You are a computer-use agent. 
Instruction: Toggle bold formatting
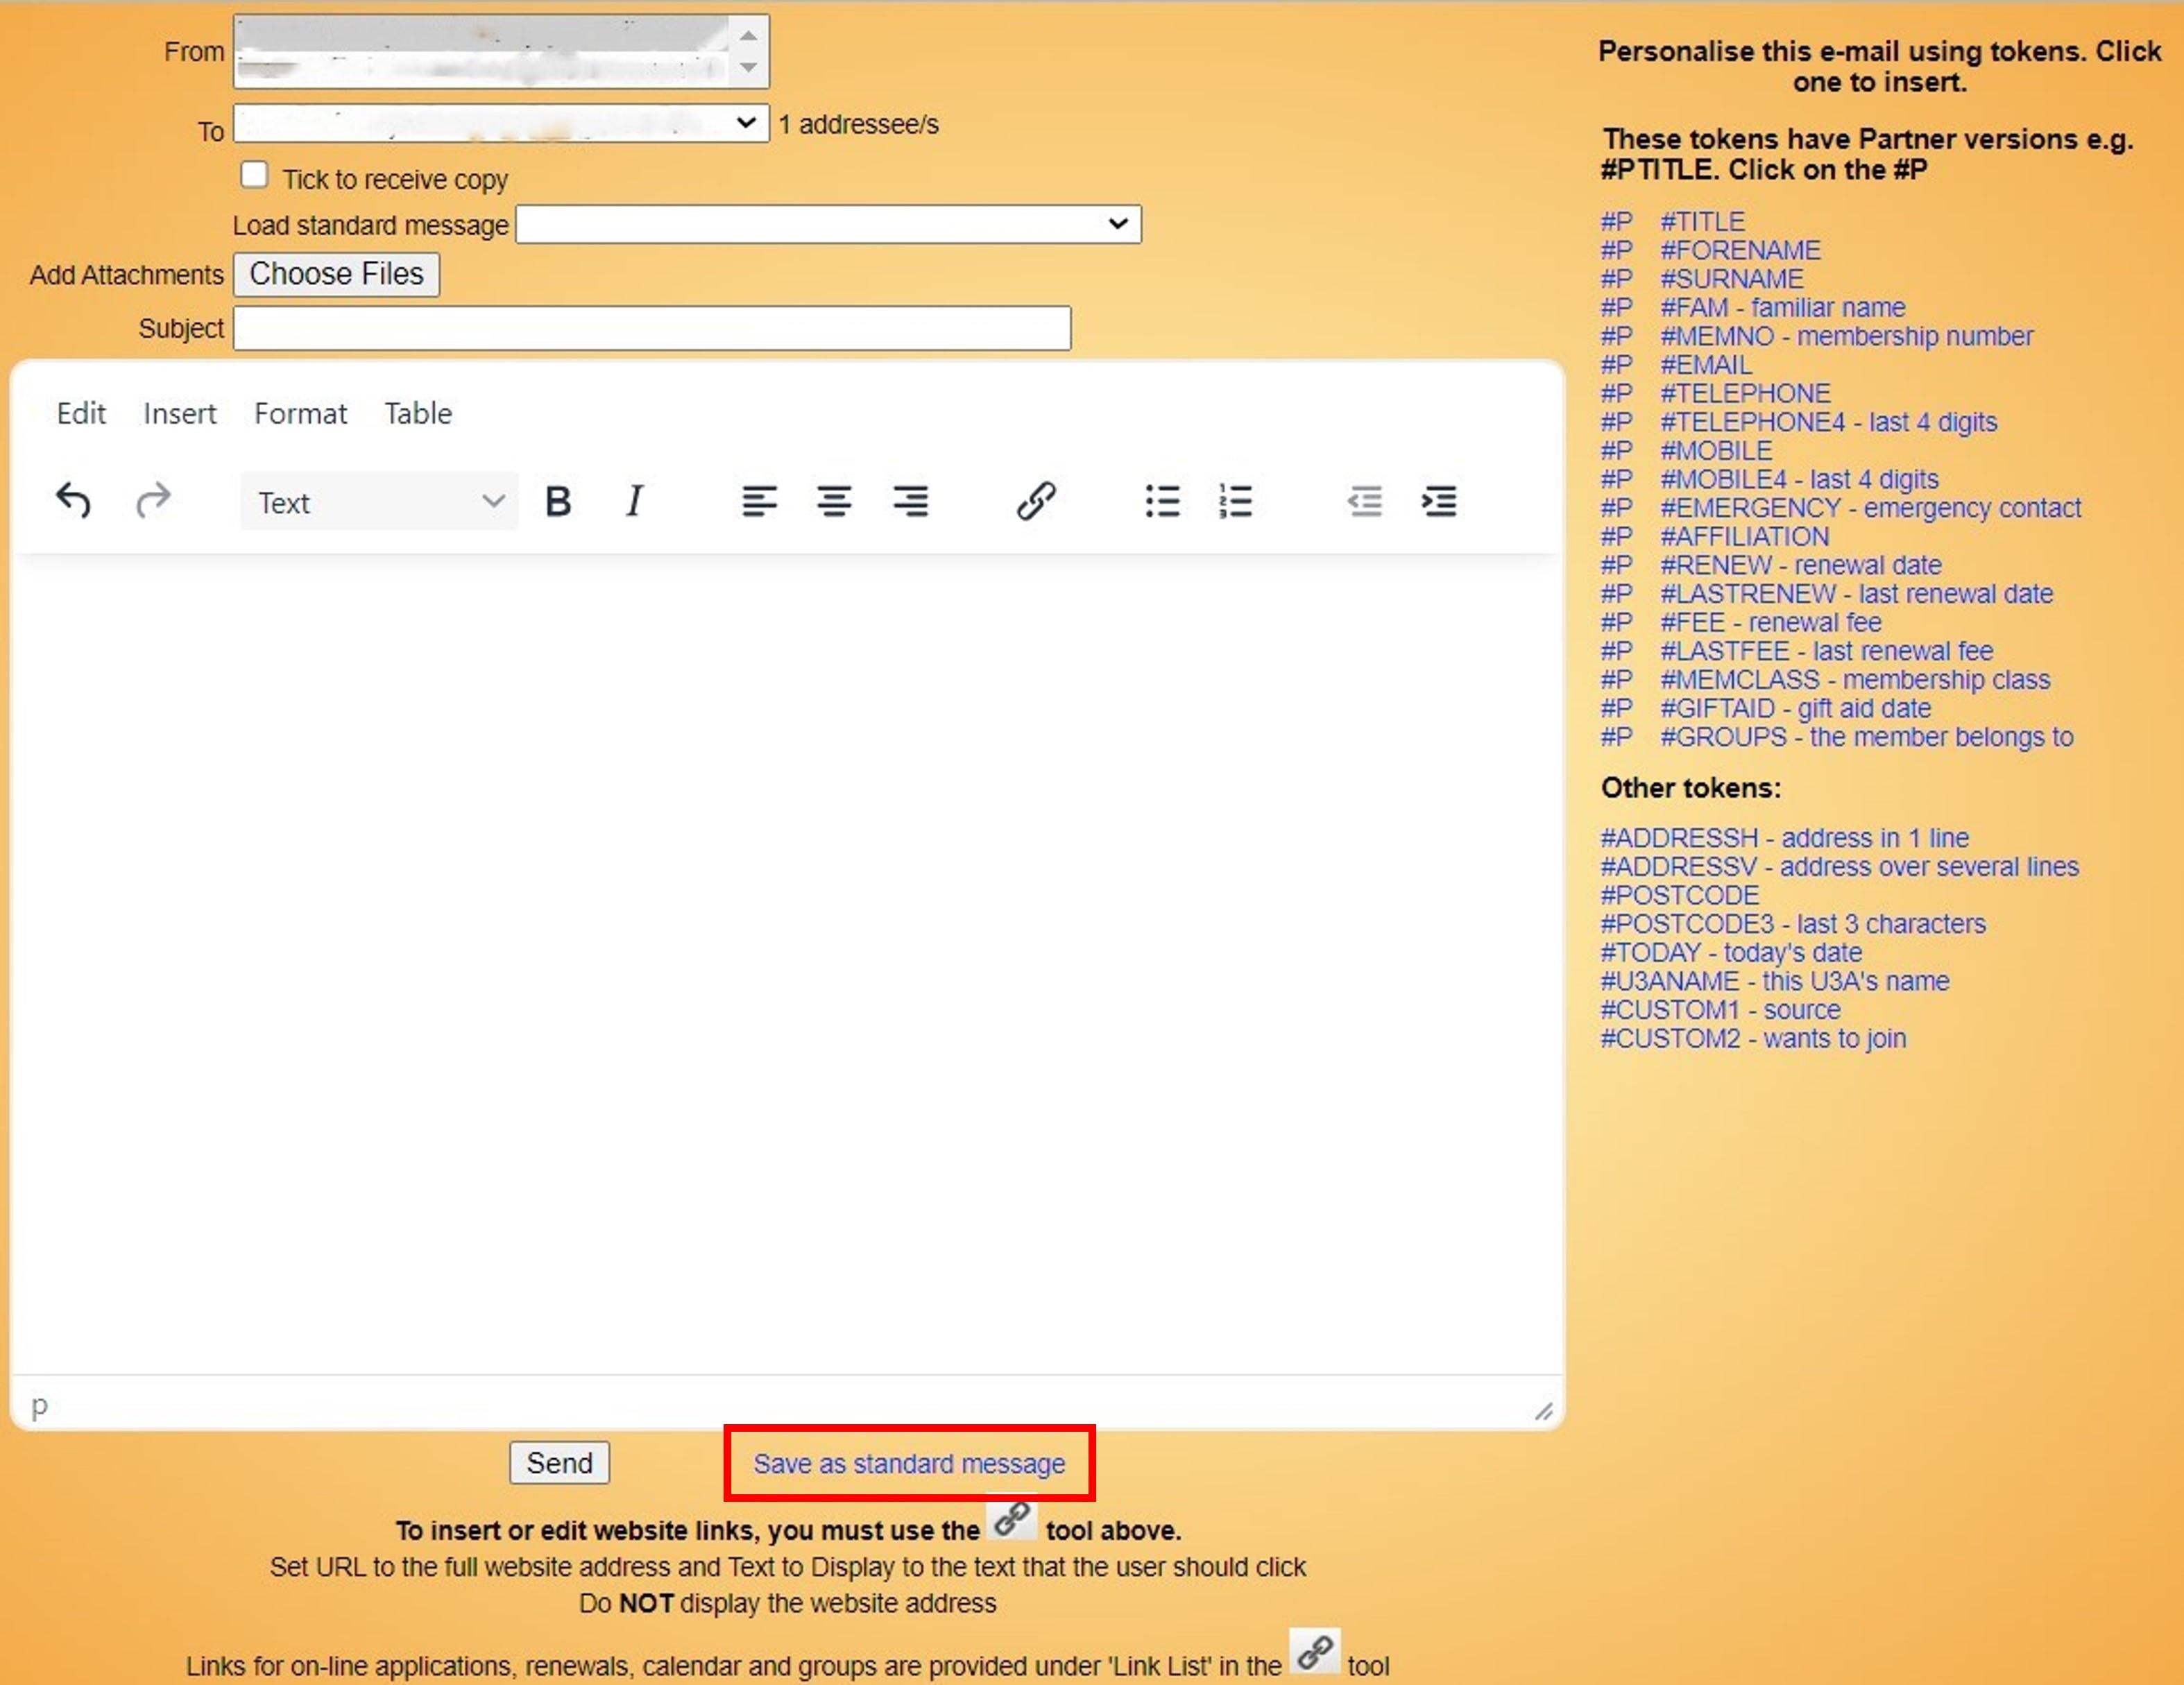coord(558,501)
